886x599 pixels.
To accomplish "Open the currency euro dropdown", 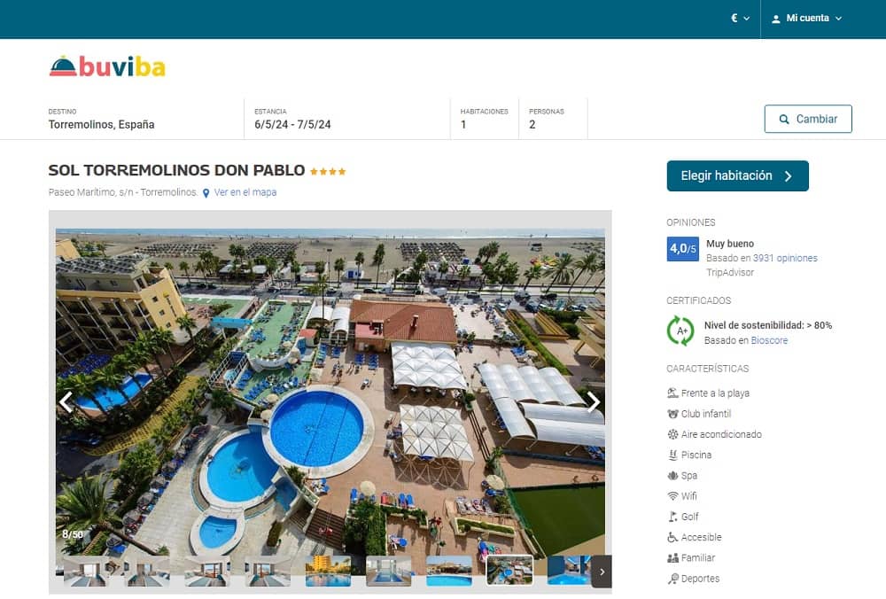I will 740,18.
